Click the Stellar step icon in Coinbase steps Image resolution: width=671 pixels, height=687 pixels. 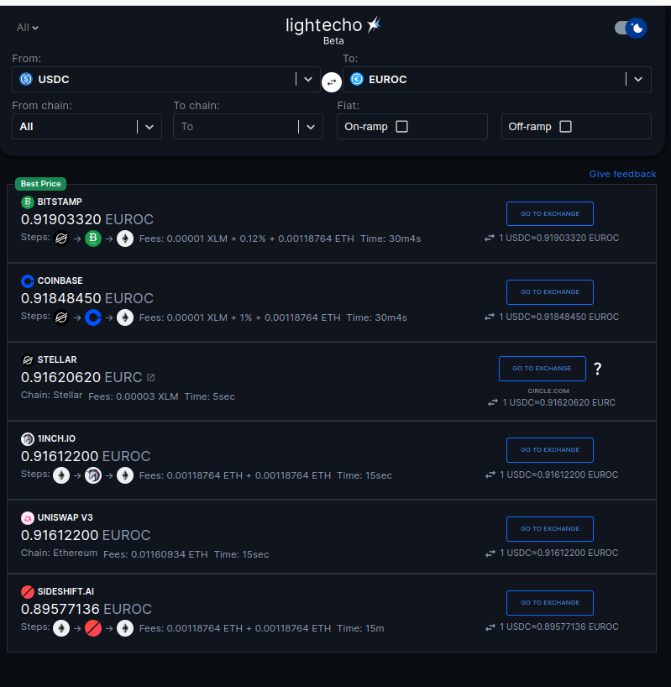point(61,317)
